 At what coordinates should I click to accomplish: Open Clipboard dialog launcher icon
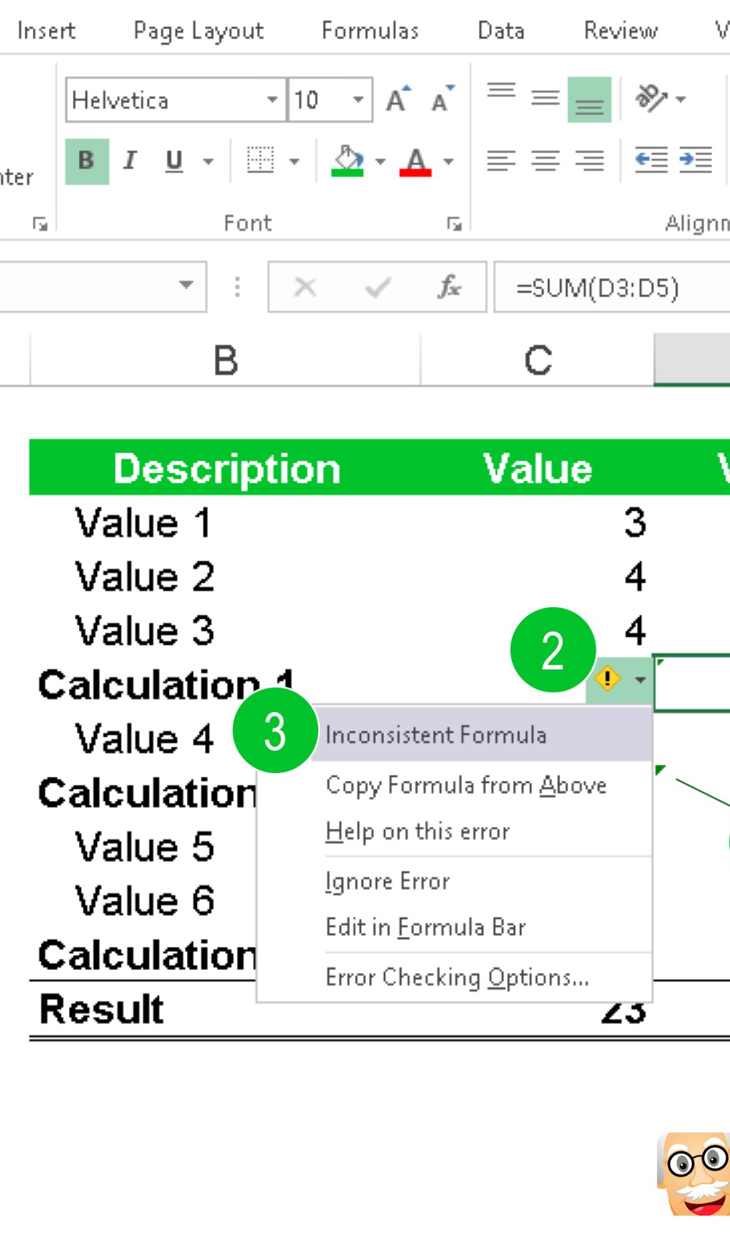click(40, 223)
